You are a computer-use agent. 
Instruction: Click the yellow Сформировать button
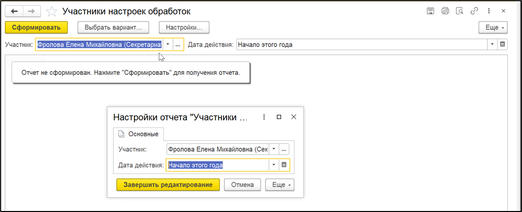click(x=36, y=28)
